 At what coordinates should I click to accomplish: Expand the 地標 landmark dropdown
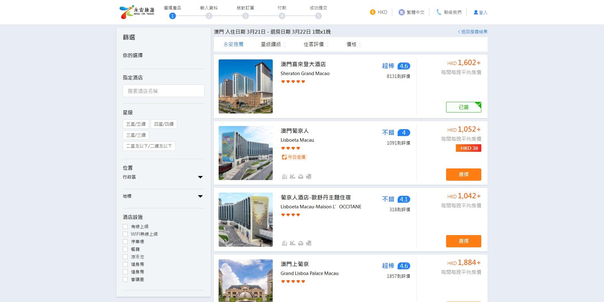(200, 196)
